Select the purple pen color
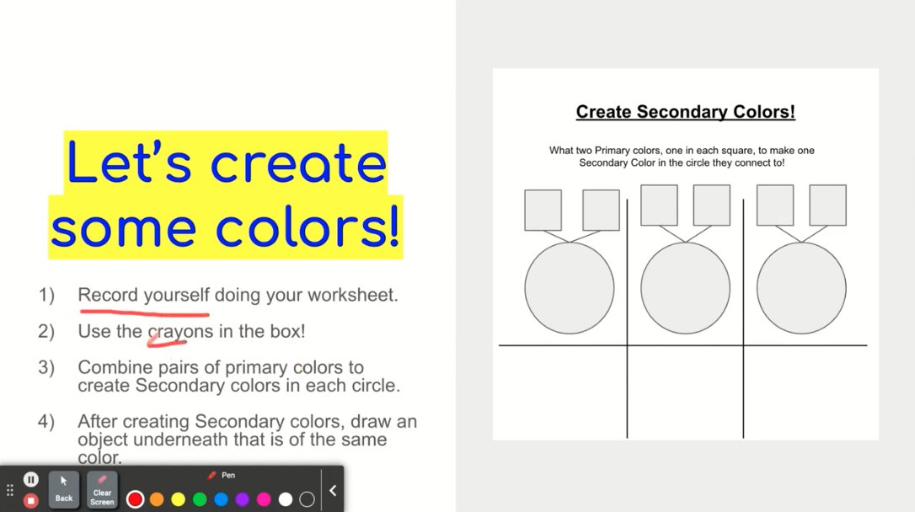 pos(242,499)
